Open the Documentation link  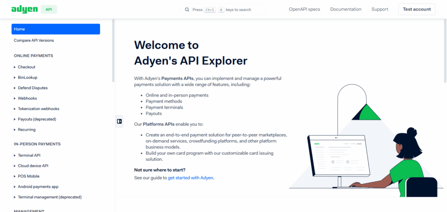pos(346,9)
